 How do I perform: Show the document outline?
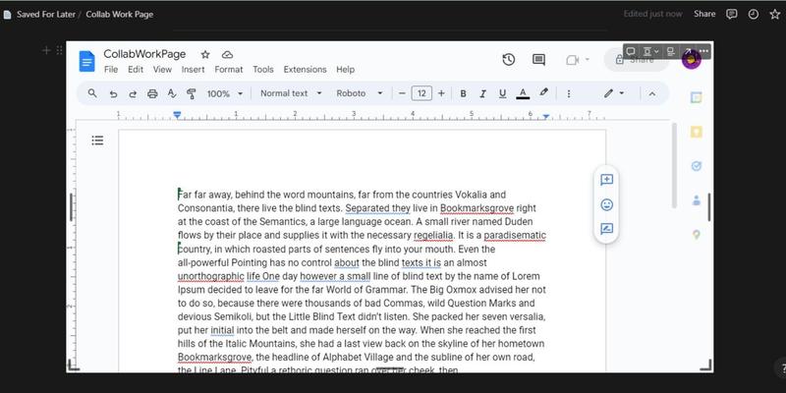(97, 140)
